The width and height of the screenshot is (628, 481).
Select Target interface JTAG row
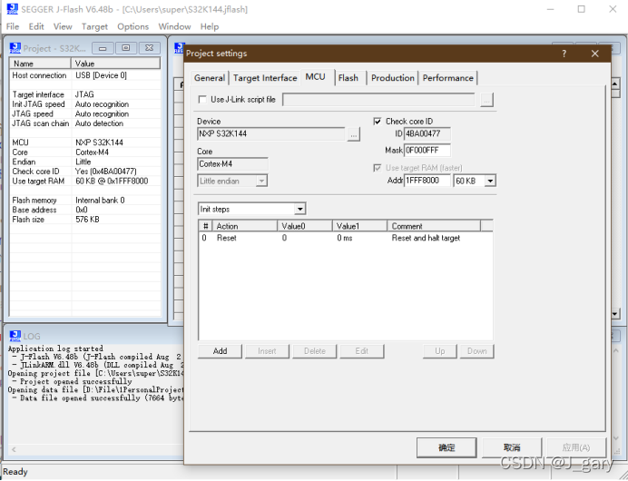(85, 94)
